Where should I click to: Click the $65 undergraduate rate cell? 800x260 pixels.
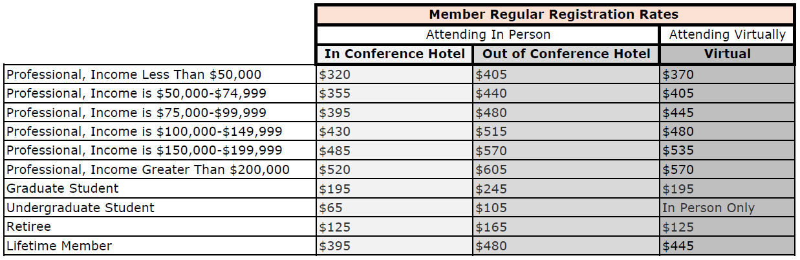395,208
